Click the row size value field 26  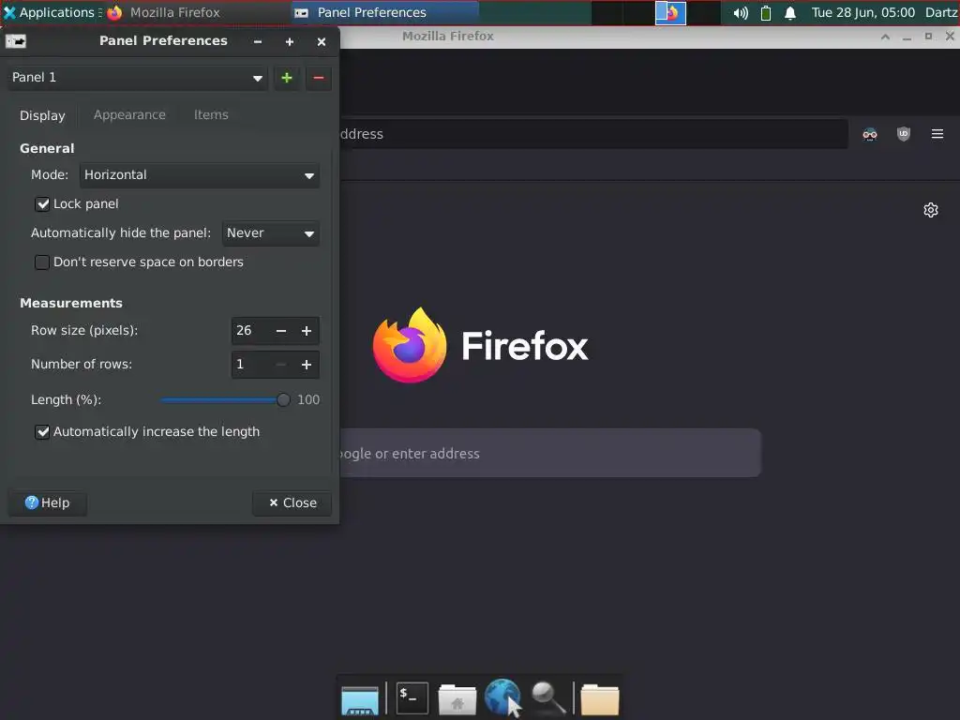249,331
